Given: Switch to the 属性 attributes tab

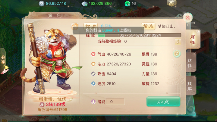Looking at the screenshot, I should point(193,39).
